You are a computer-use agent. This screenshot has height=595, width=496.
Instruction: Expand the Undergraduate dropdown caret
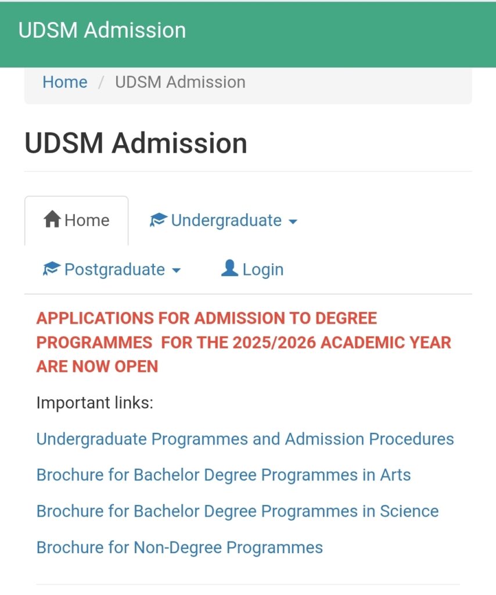pyautogui.click(x=293, y=221)
